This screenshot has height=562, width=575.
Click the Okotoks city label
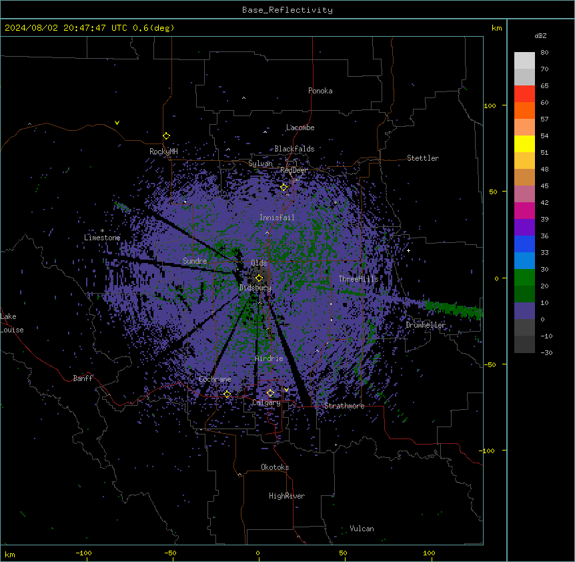point(275,467)
